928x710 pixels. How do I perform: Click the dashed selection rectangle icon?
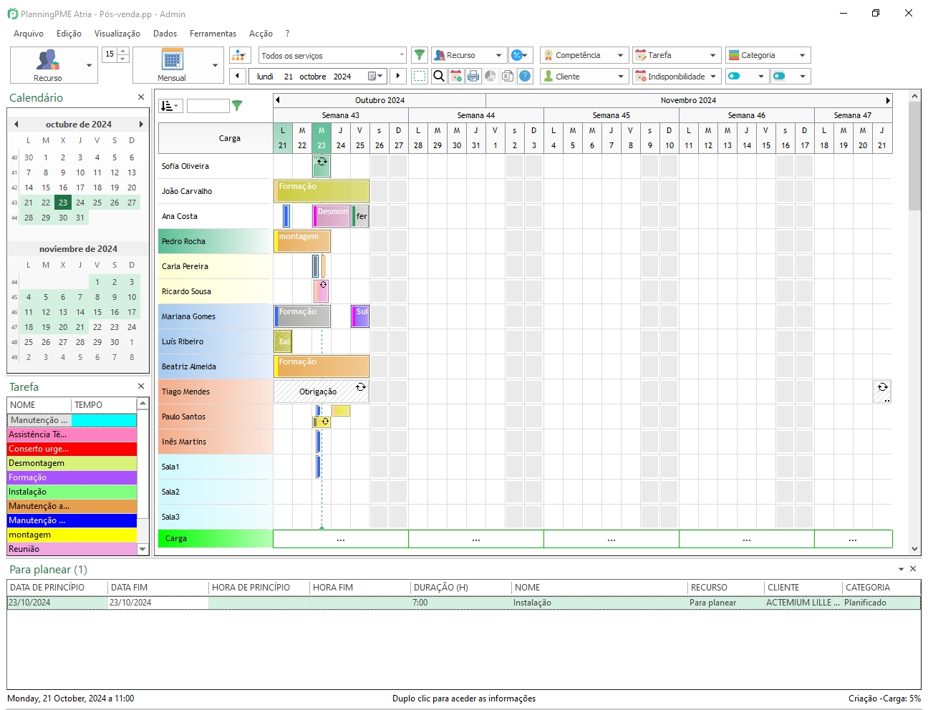(420, 76)
